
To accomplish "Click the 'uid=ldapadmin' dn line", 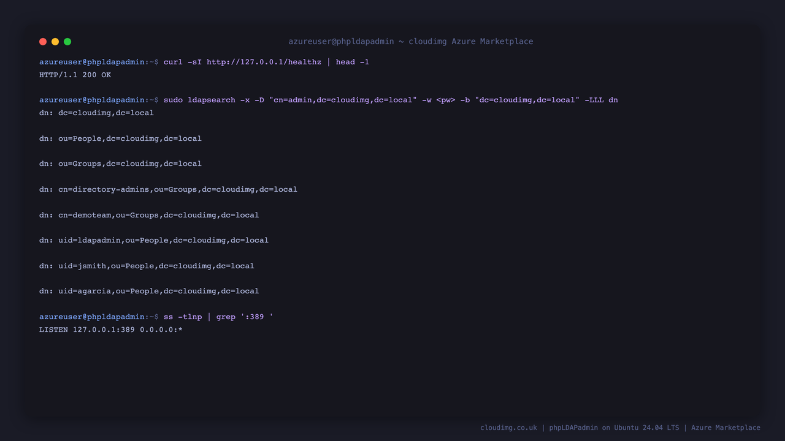I will [154, 240].
